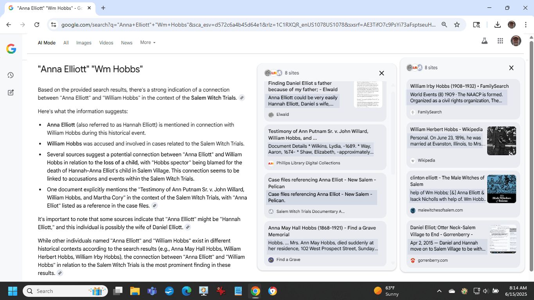Close the right 8 sites panel
The height and width of the screenshot is (300, 534).
tap(511, 68)
